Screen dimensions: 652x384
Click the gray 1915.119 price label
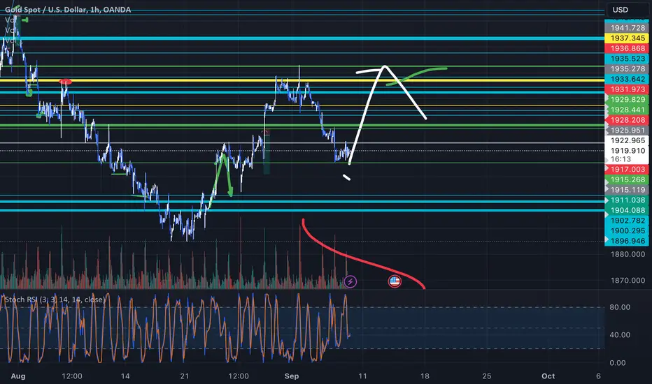point(627,190)
